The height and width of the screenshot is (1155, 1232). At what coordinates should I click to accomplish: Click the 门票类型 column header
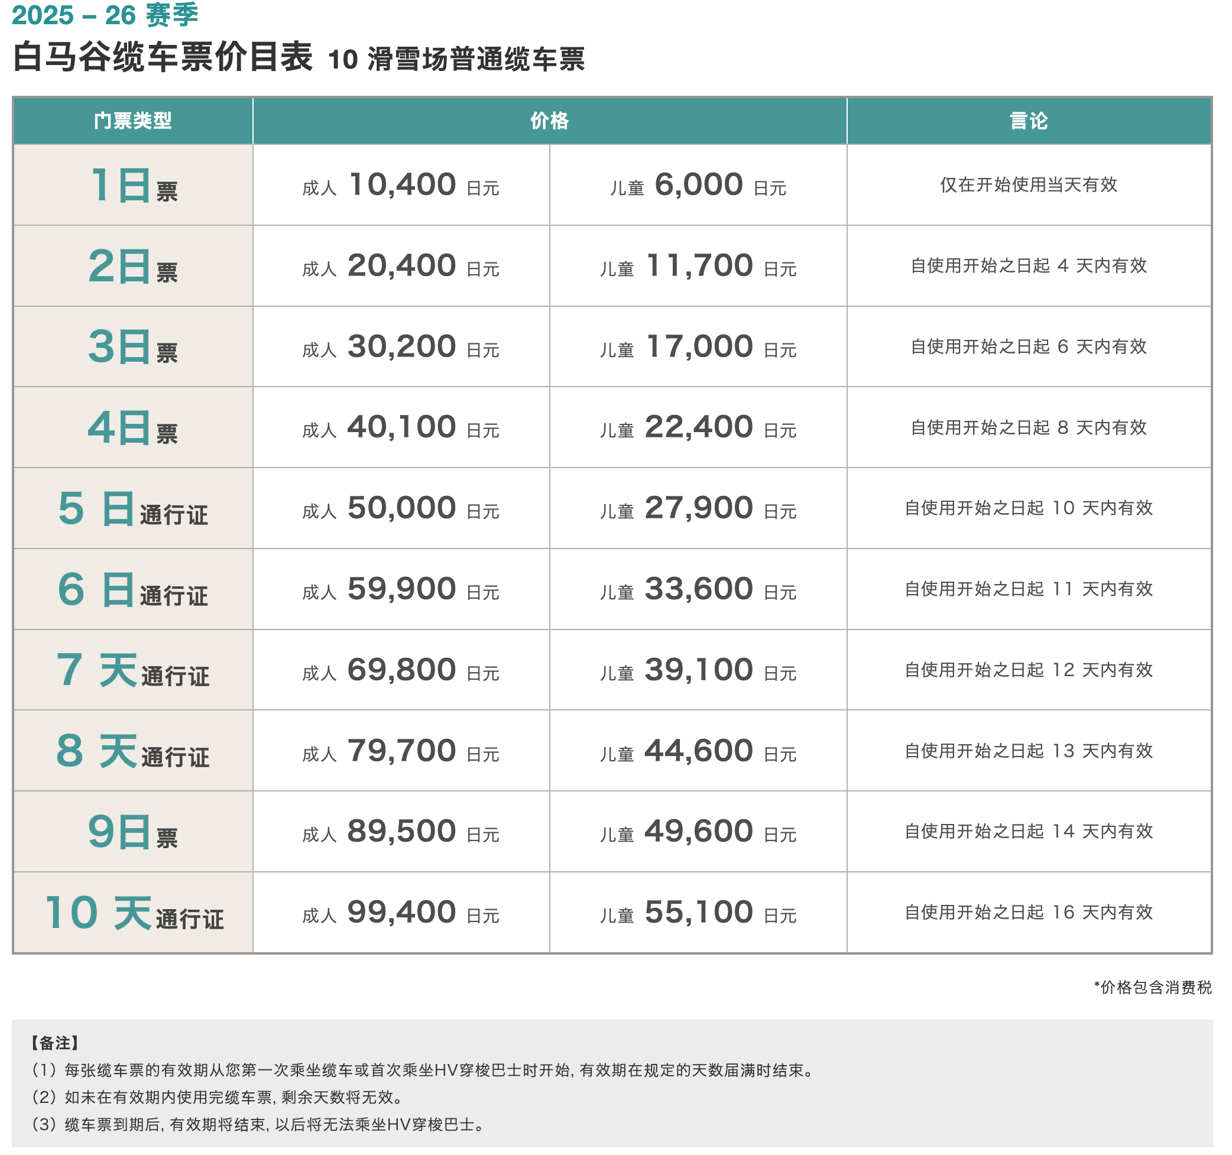tap(132, 120)
